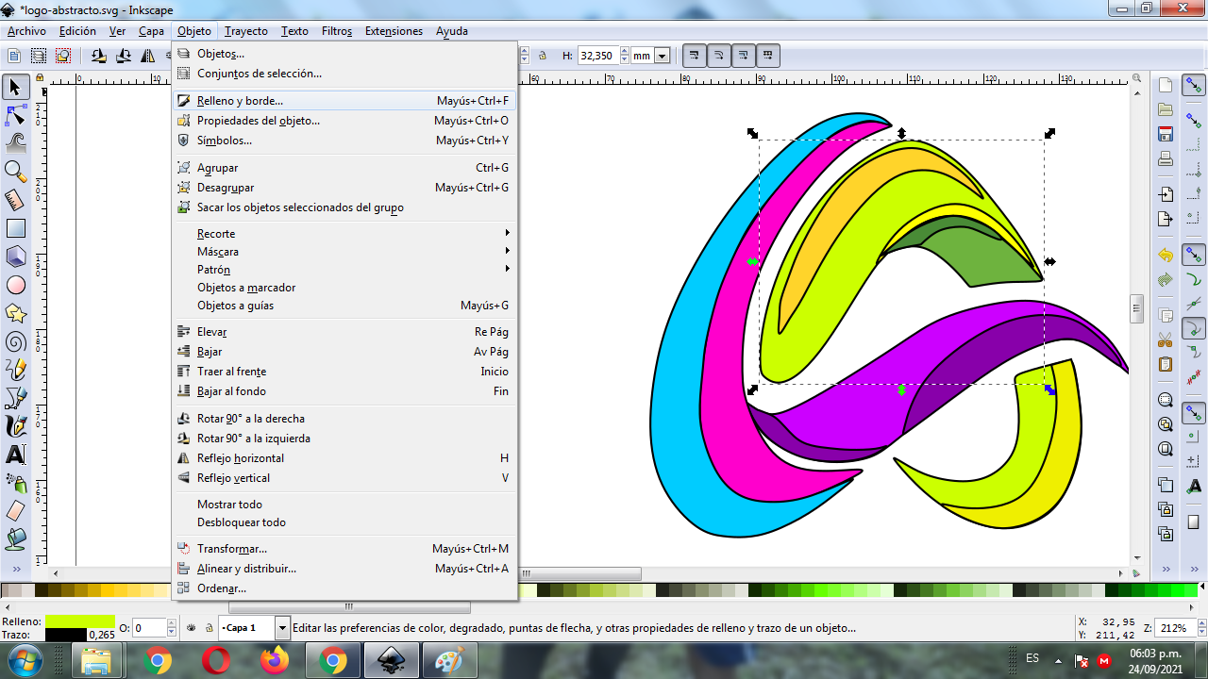This screenshot has width=1208, height=679.
Task: Choose Propiedades del objeto menu entry
Action: point(344,121)
